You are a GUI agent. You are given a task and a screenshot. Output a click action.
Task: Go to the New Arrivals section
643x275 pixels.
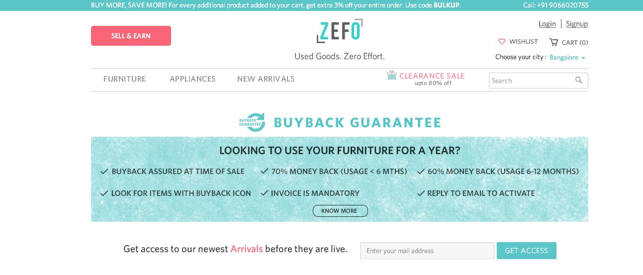(266, 79)
